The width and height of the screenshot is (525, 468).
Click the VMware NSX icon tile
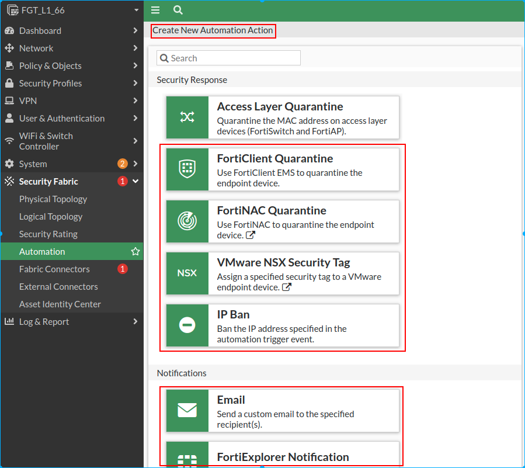[187, 273]
